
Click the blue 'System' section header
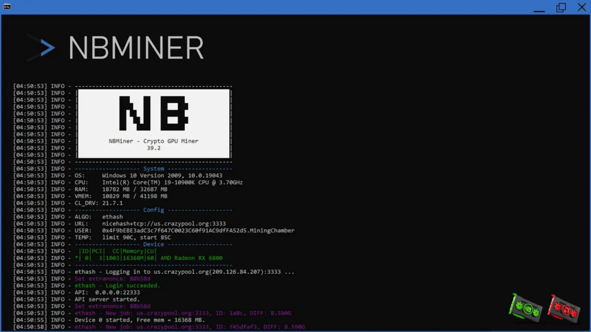coord(154,169)
